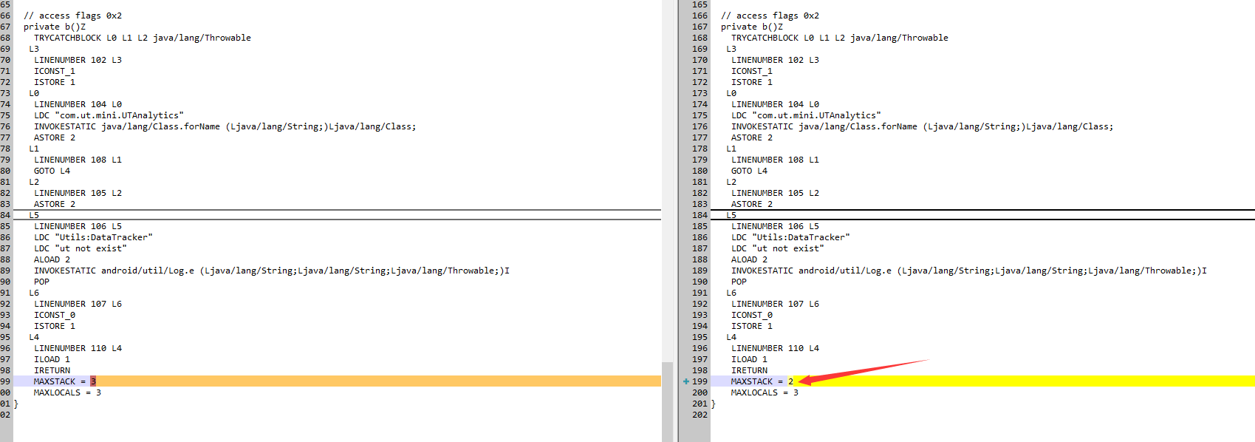Click 'MAXLOCALS = 3' in right pane

[x=765, y=392]
